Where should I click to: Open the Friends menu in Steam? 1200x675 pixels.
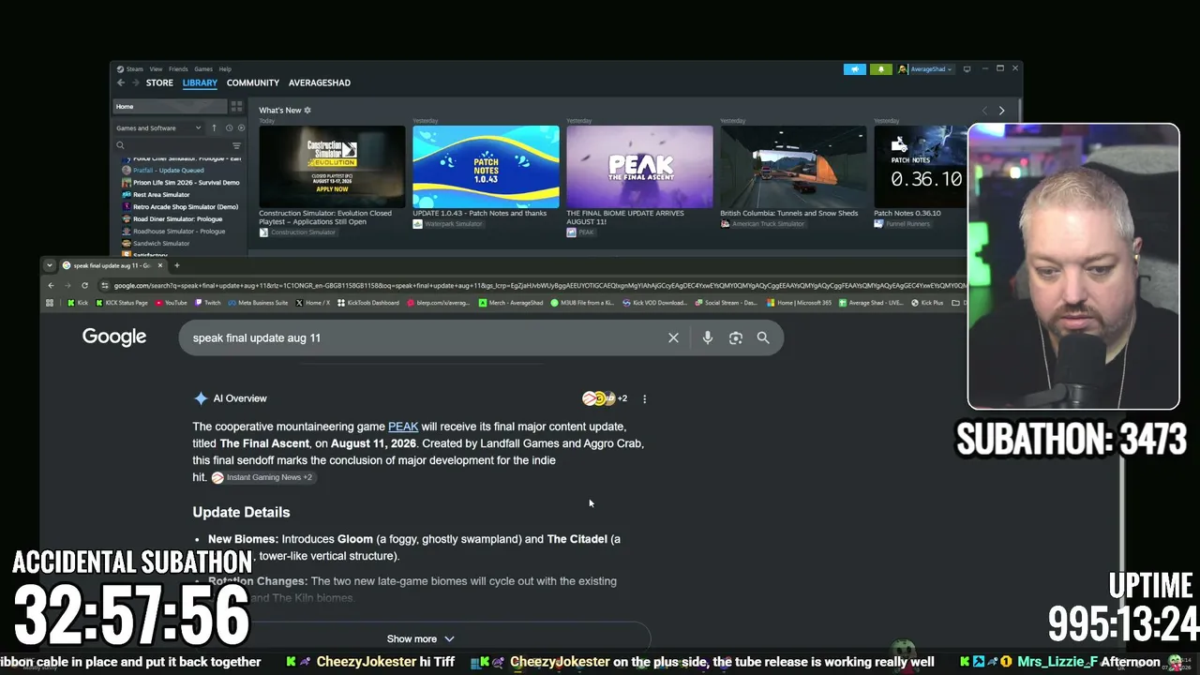coord(178,69)
